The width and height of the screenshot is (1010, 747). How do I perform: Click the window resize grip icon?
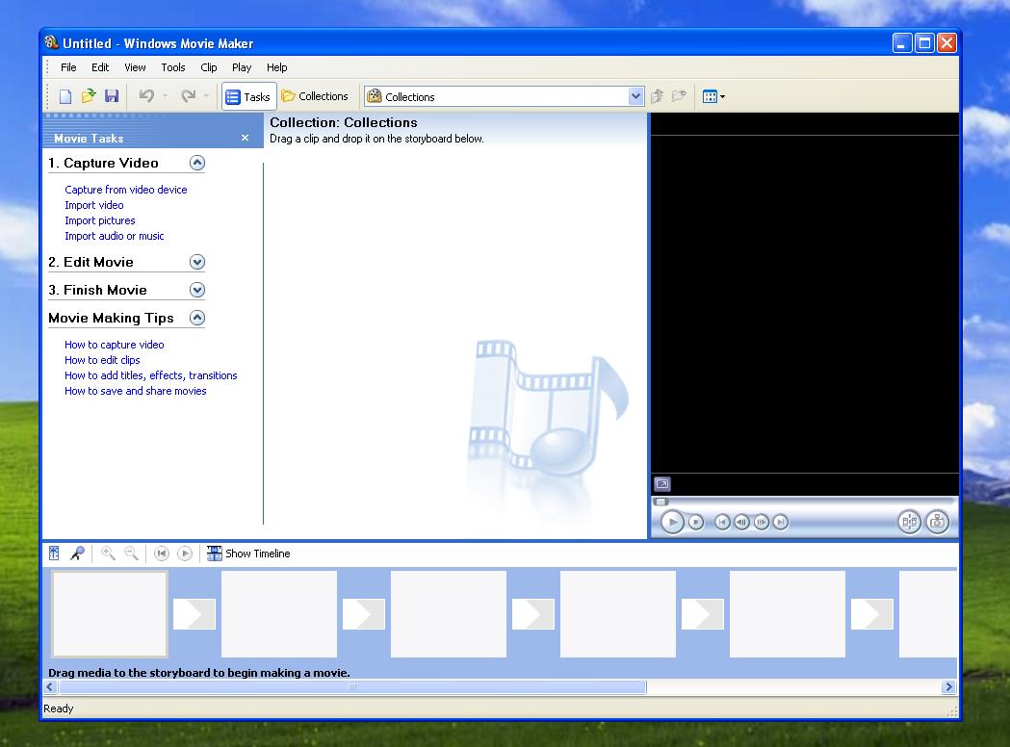(x=952, y=711)
